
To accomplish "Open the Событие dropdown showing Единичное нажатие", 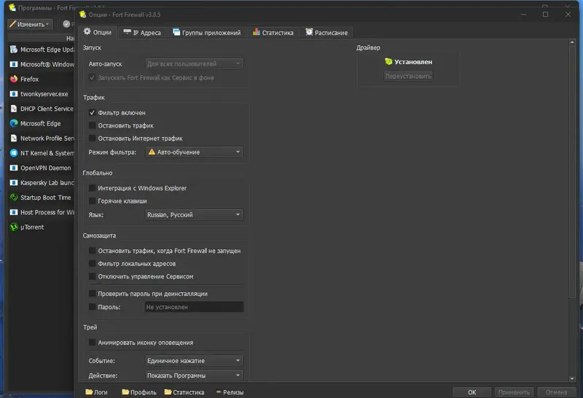I will (194, 360).
